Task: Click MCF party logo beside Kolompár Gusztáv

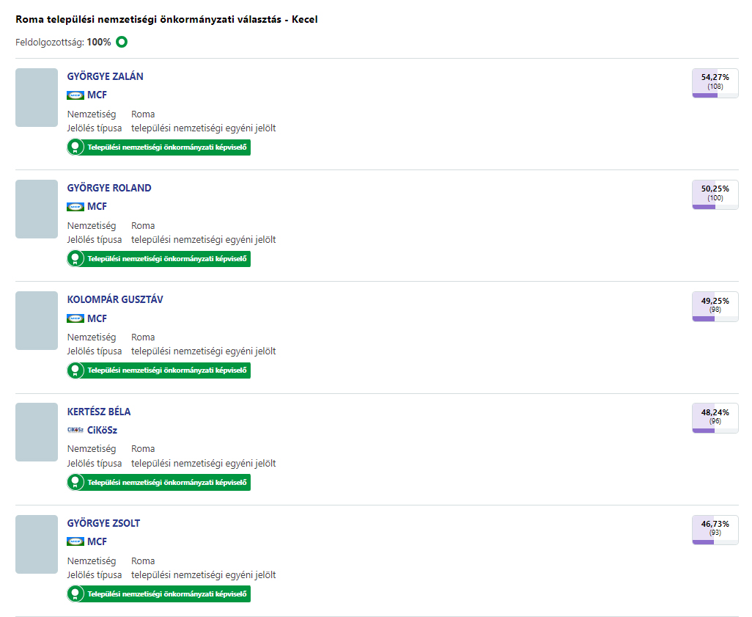Action: click(75, 318)
